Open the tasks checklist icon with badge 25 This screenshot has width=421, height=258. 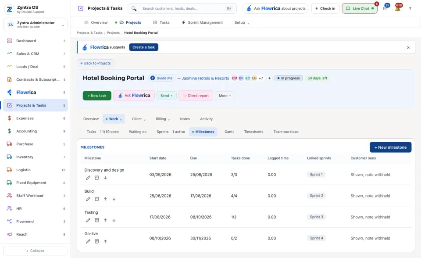[x=385, y=8]
